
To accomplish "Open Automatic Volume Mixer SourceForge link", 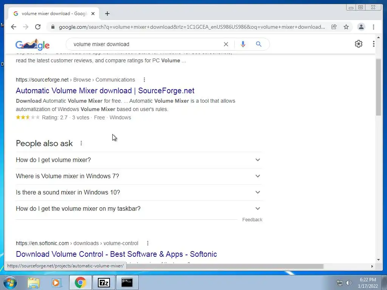I will [x=105, y=91].
